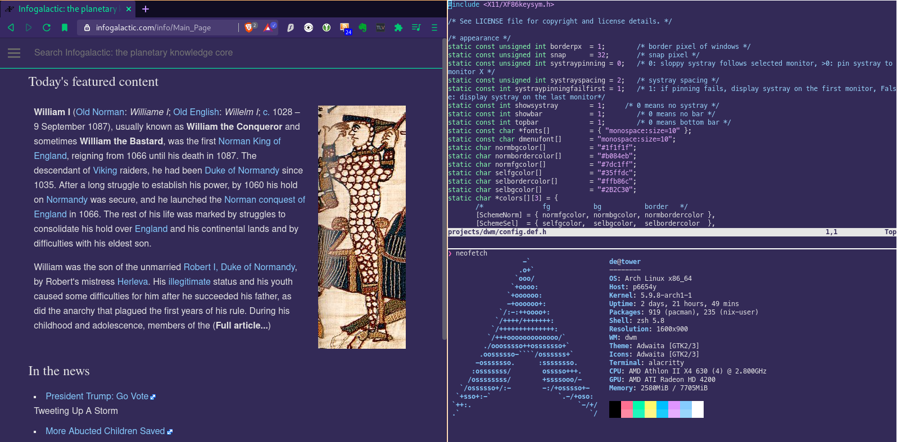
Task: Click the pink neofetch color block
Action: tap(627, 409)
